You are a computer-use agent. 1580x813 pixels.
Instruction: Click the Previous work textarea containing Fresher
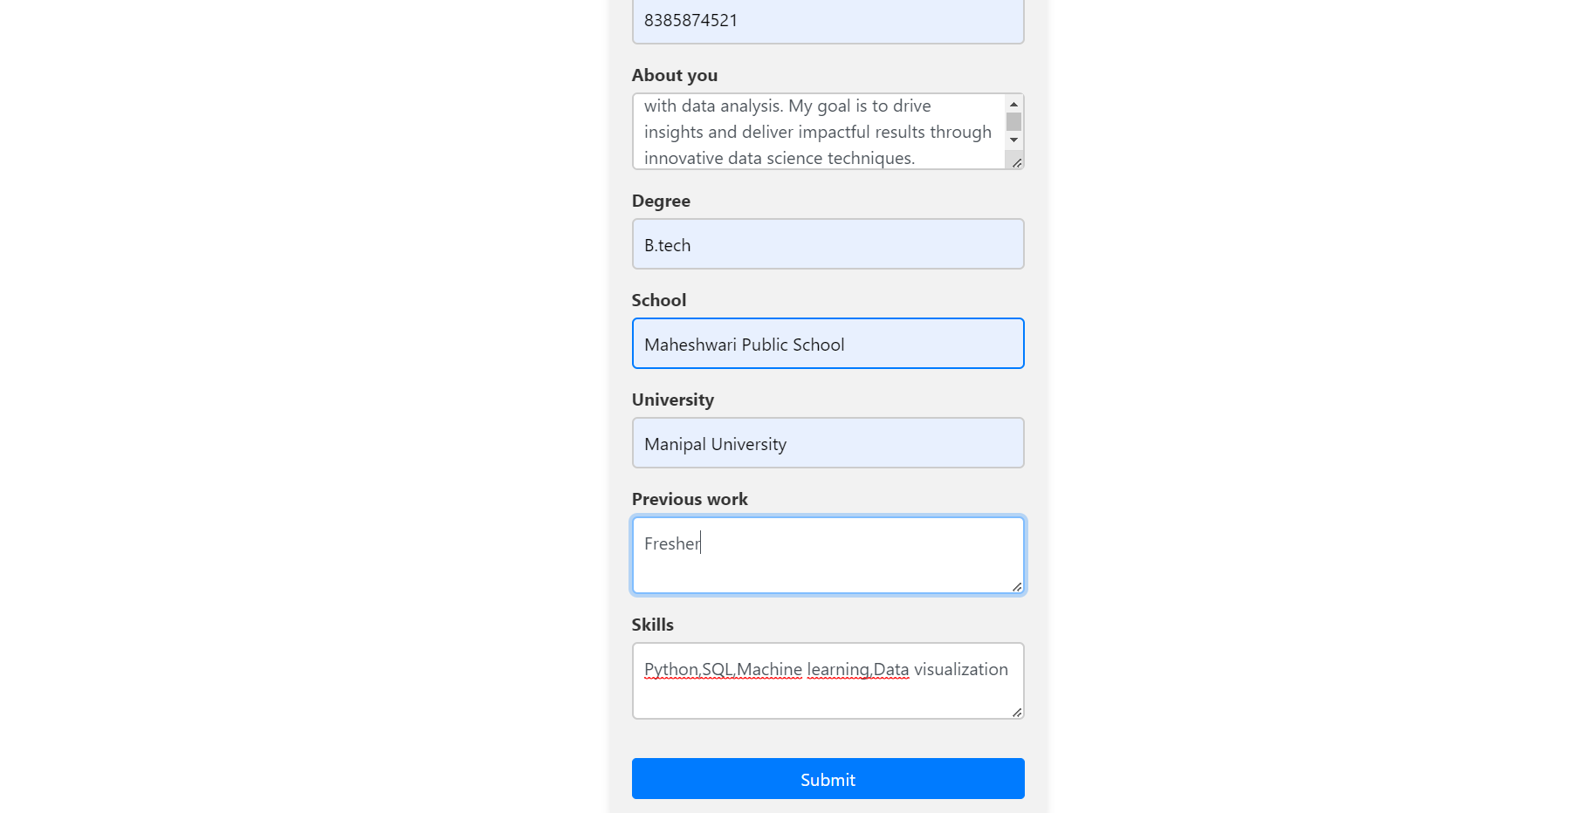[x=828, y=556]
